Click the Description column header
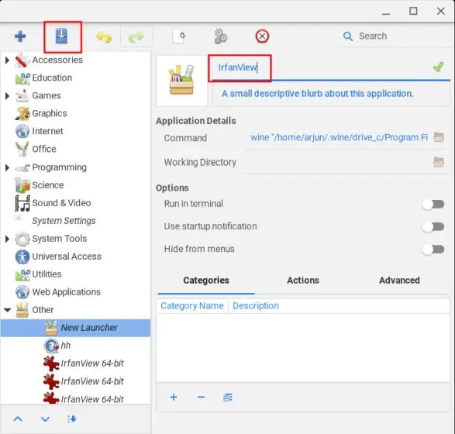The width and height of the screenshot is (455, 434). point(256,306)
